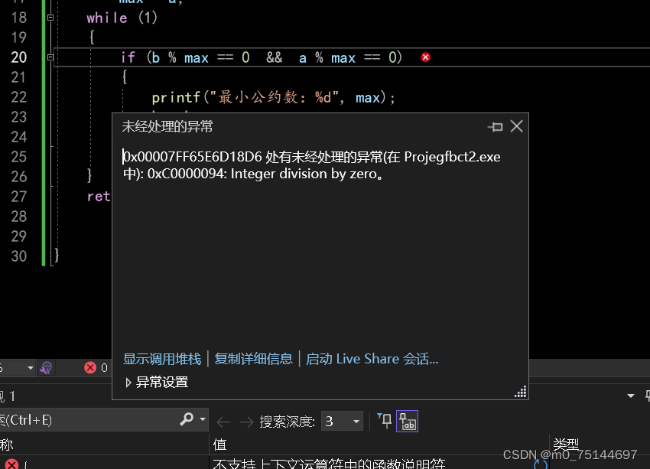The image size is (650, 469).
Task: Click the 显示调用堆栈 link
Action: 161,358
